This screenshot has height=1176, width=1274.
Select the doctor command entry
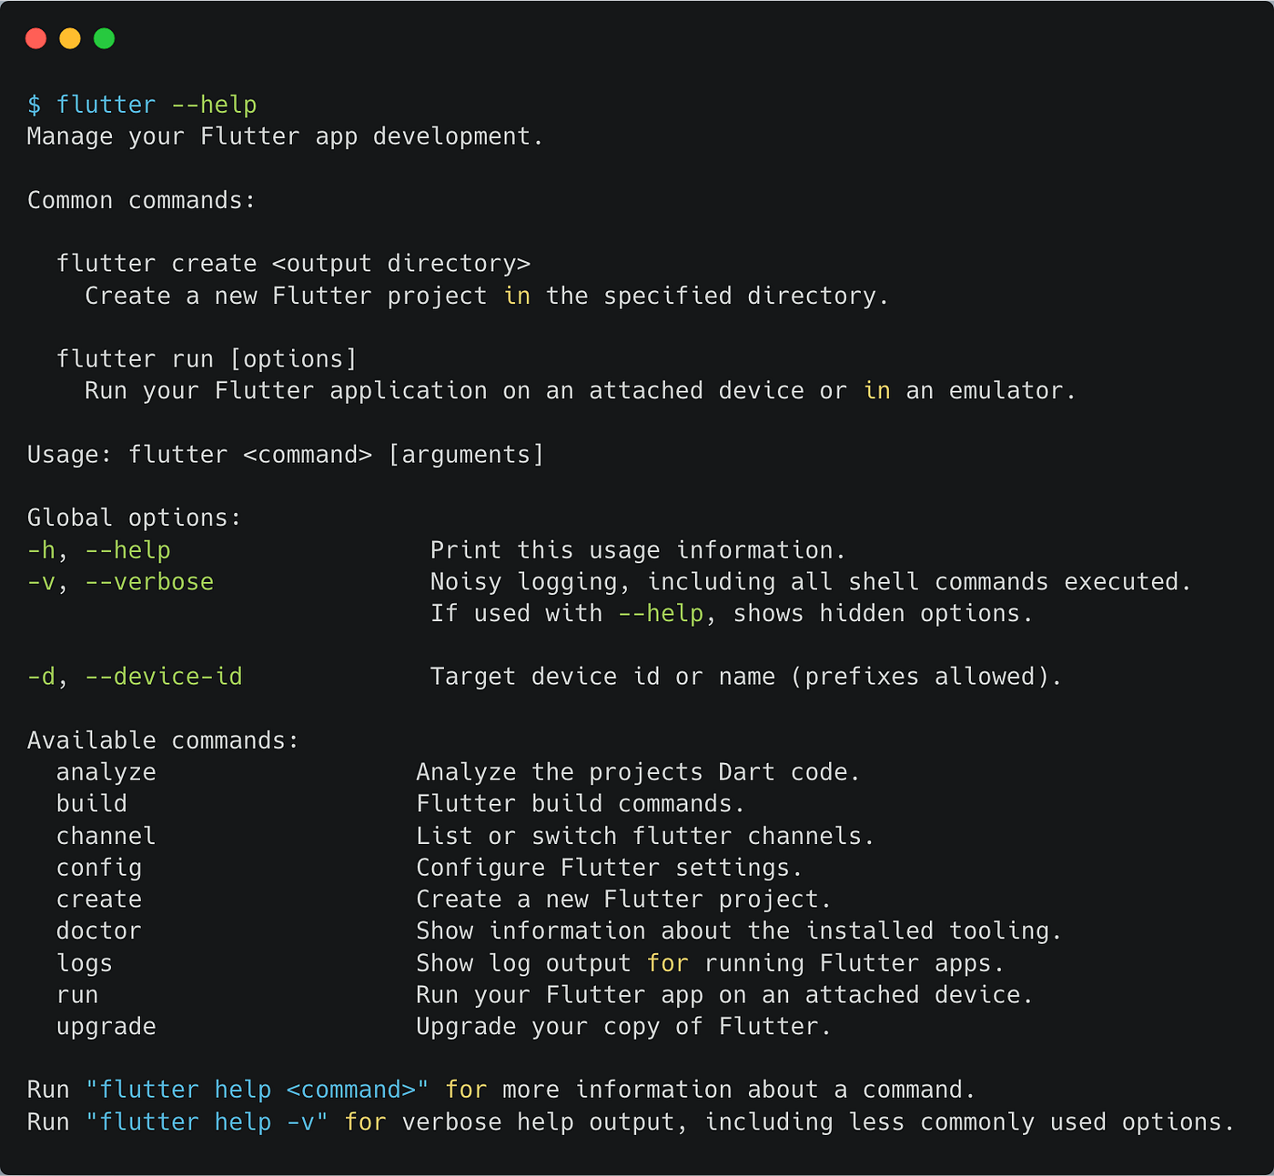98,930
